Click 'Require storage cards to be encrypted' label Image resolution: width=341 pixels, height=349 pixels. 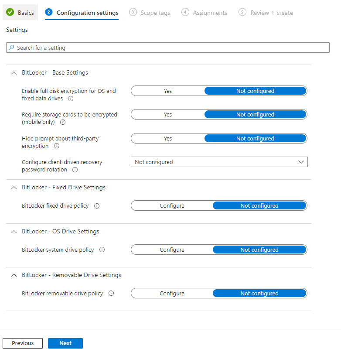tap(69, 118)
